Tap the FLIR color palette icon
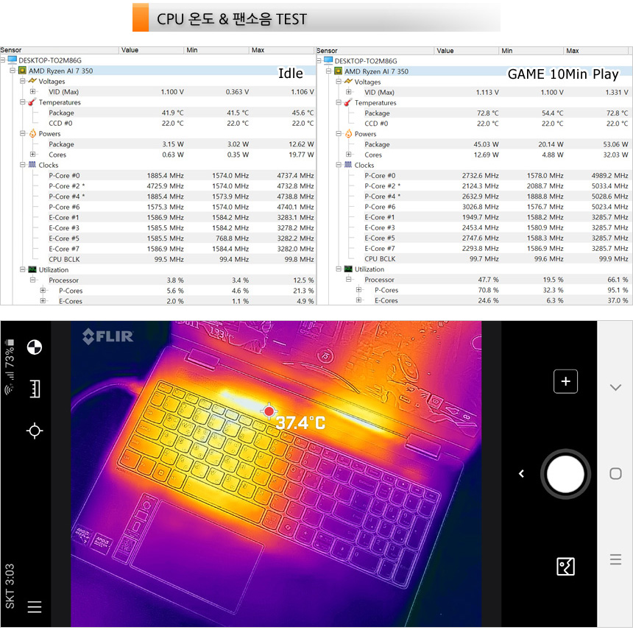The image size is (633, 630). point(35,347)
